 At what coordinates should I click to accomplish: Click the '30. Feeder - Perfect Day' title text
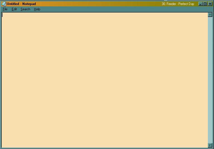178,4
